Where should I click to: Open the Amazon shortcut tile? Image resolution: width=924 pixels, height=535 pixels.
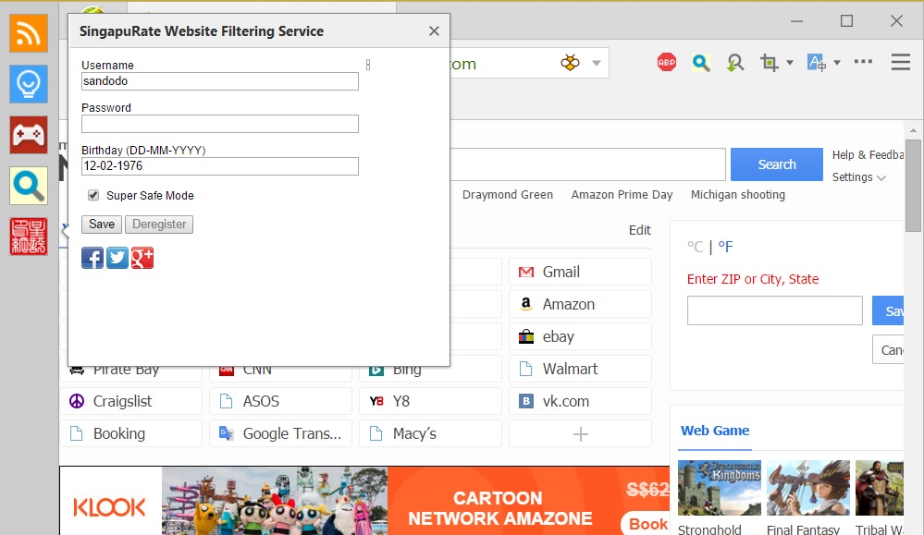tap(581, 304)
